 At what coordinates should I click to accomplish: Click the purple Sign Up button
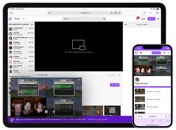(152, 19)
